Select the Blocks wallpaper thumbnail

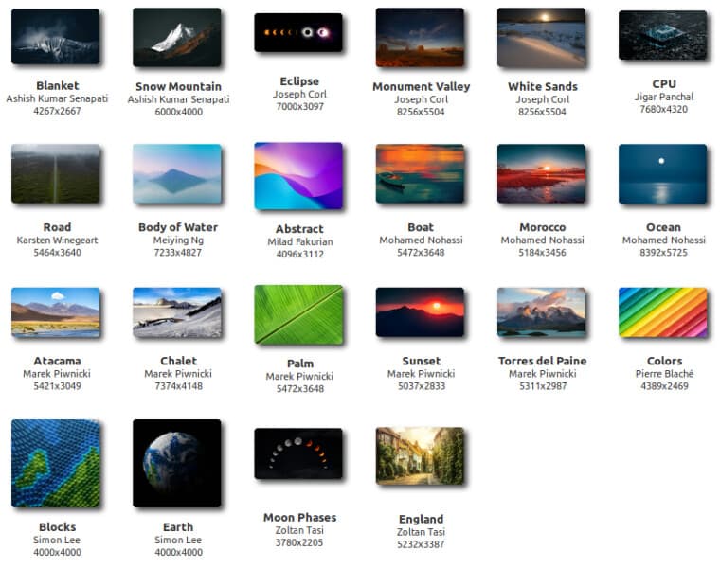[56, 463]
